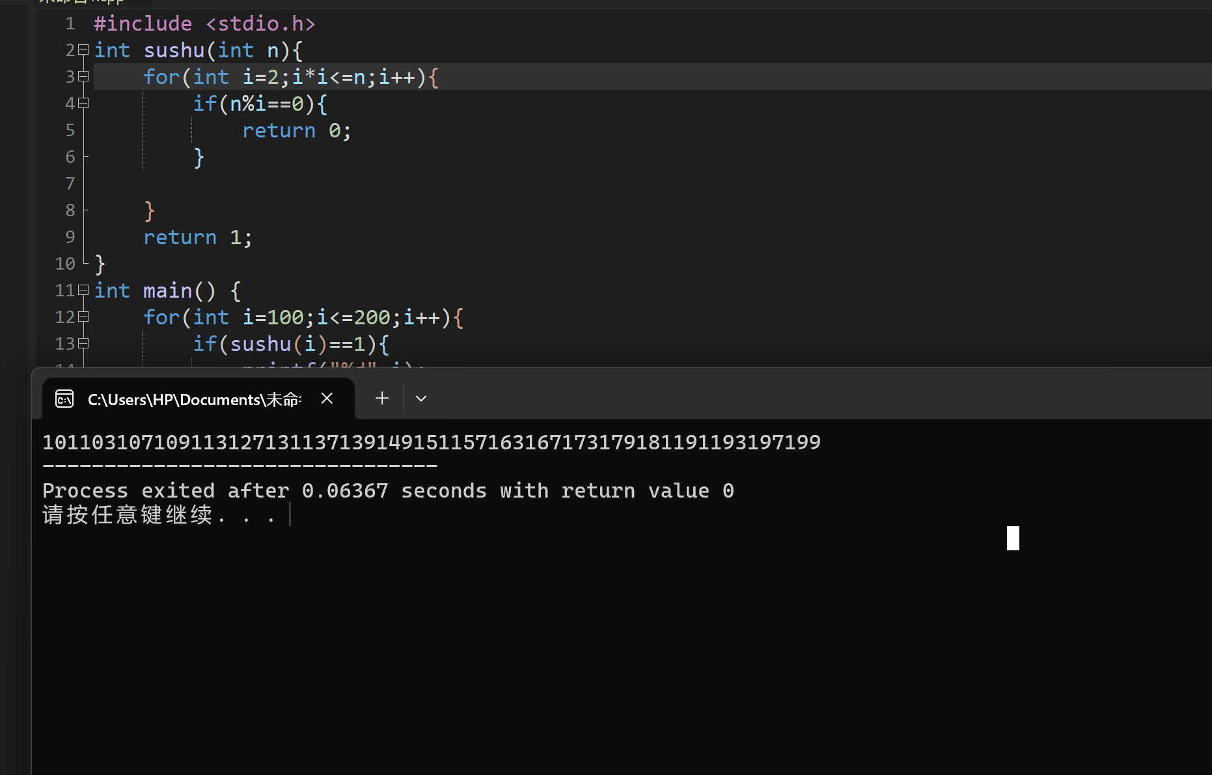This screenshot has height=775, width=1212.
Task: Collapse the if block fold at line 4
Action: (83, 103)
